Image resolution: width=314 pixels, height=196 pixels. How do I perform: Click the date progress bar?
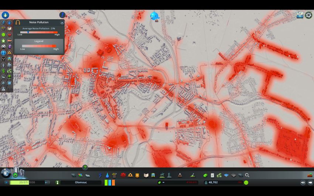[27, 182]
